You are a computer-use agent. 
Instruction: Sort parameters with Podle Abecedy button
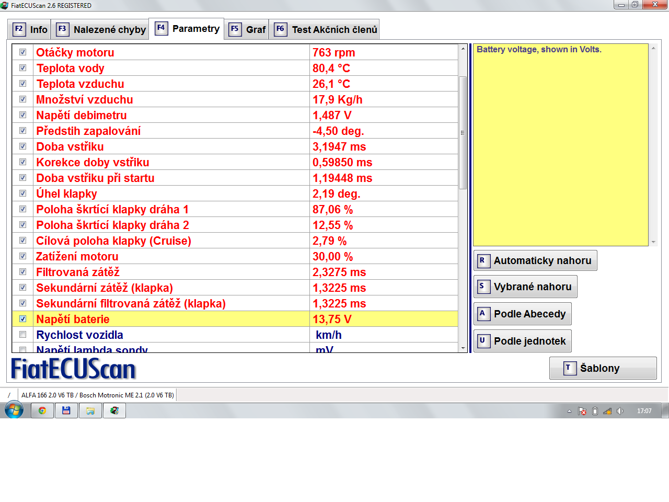(522, 314)
